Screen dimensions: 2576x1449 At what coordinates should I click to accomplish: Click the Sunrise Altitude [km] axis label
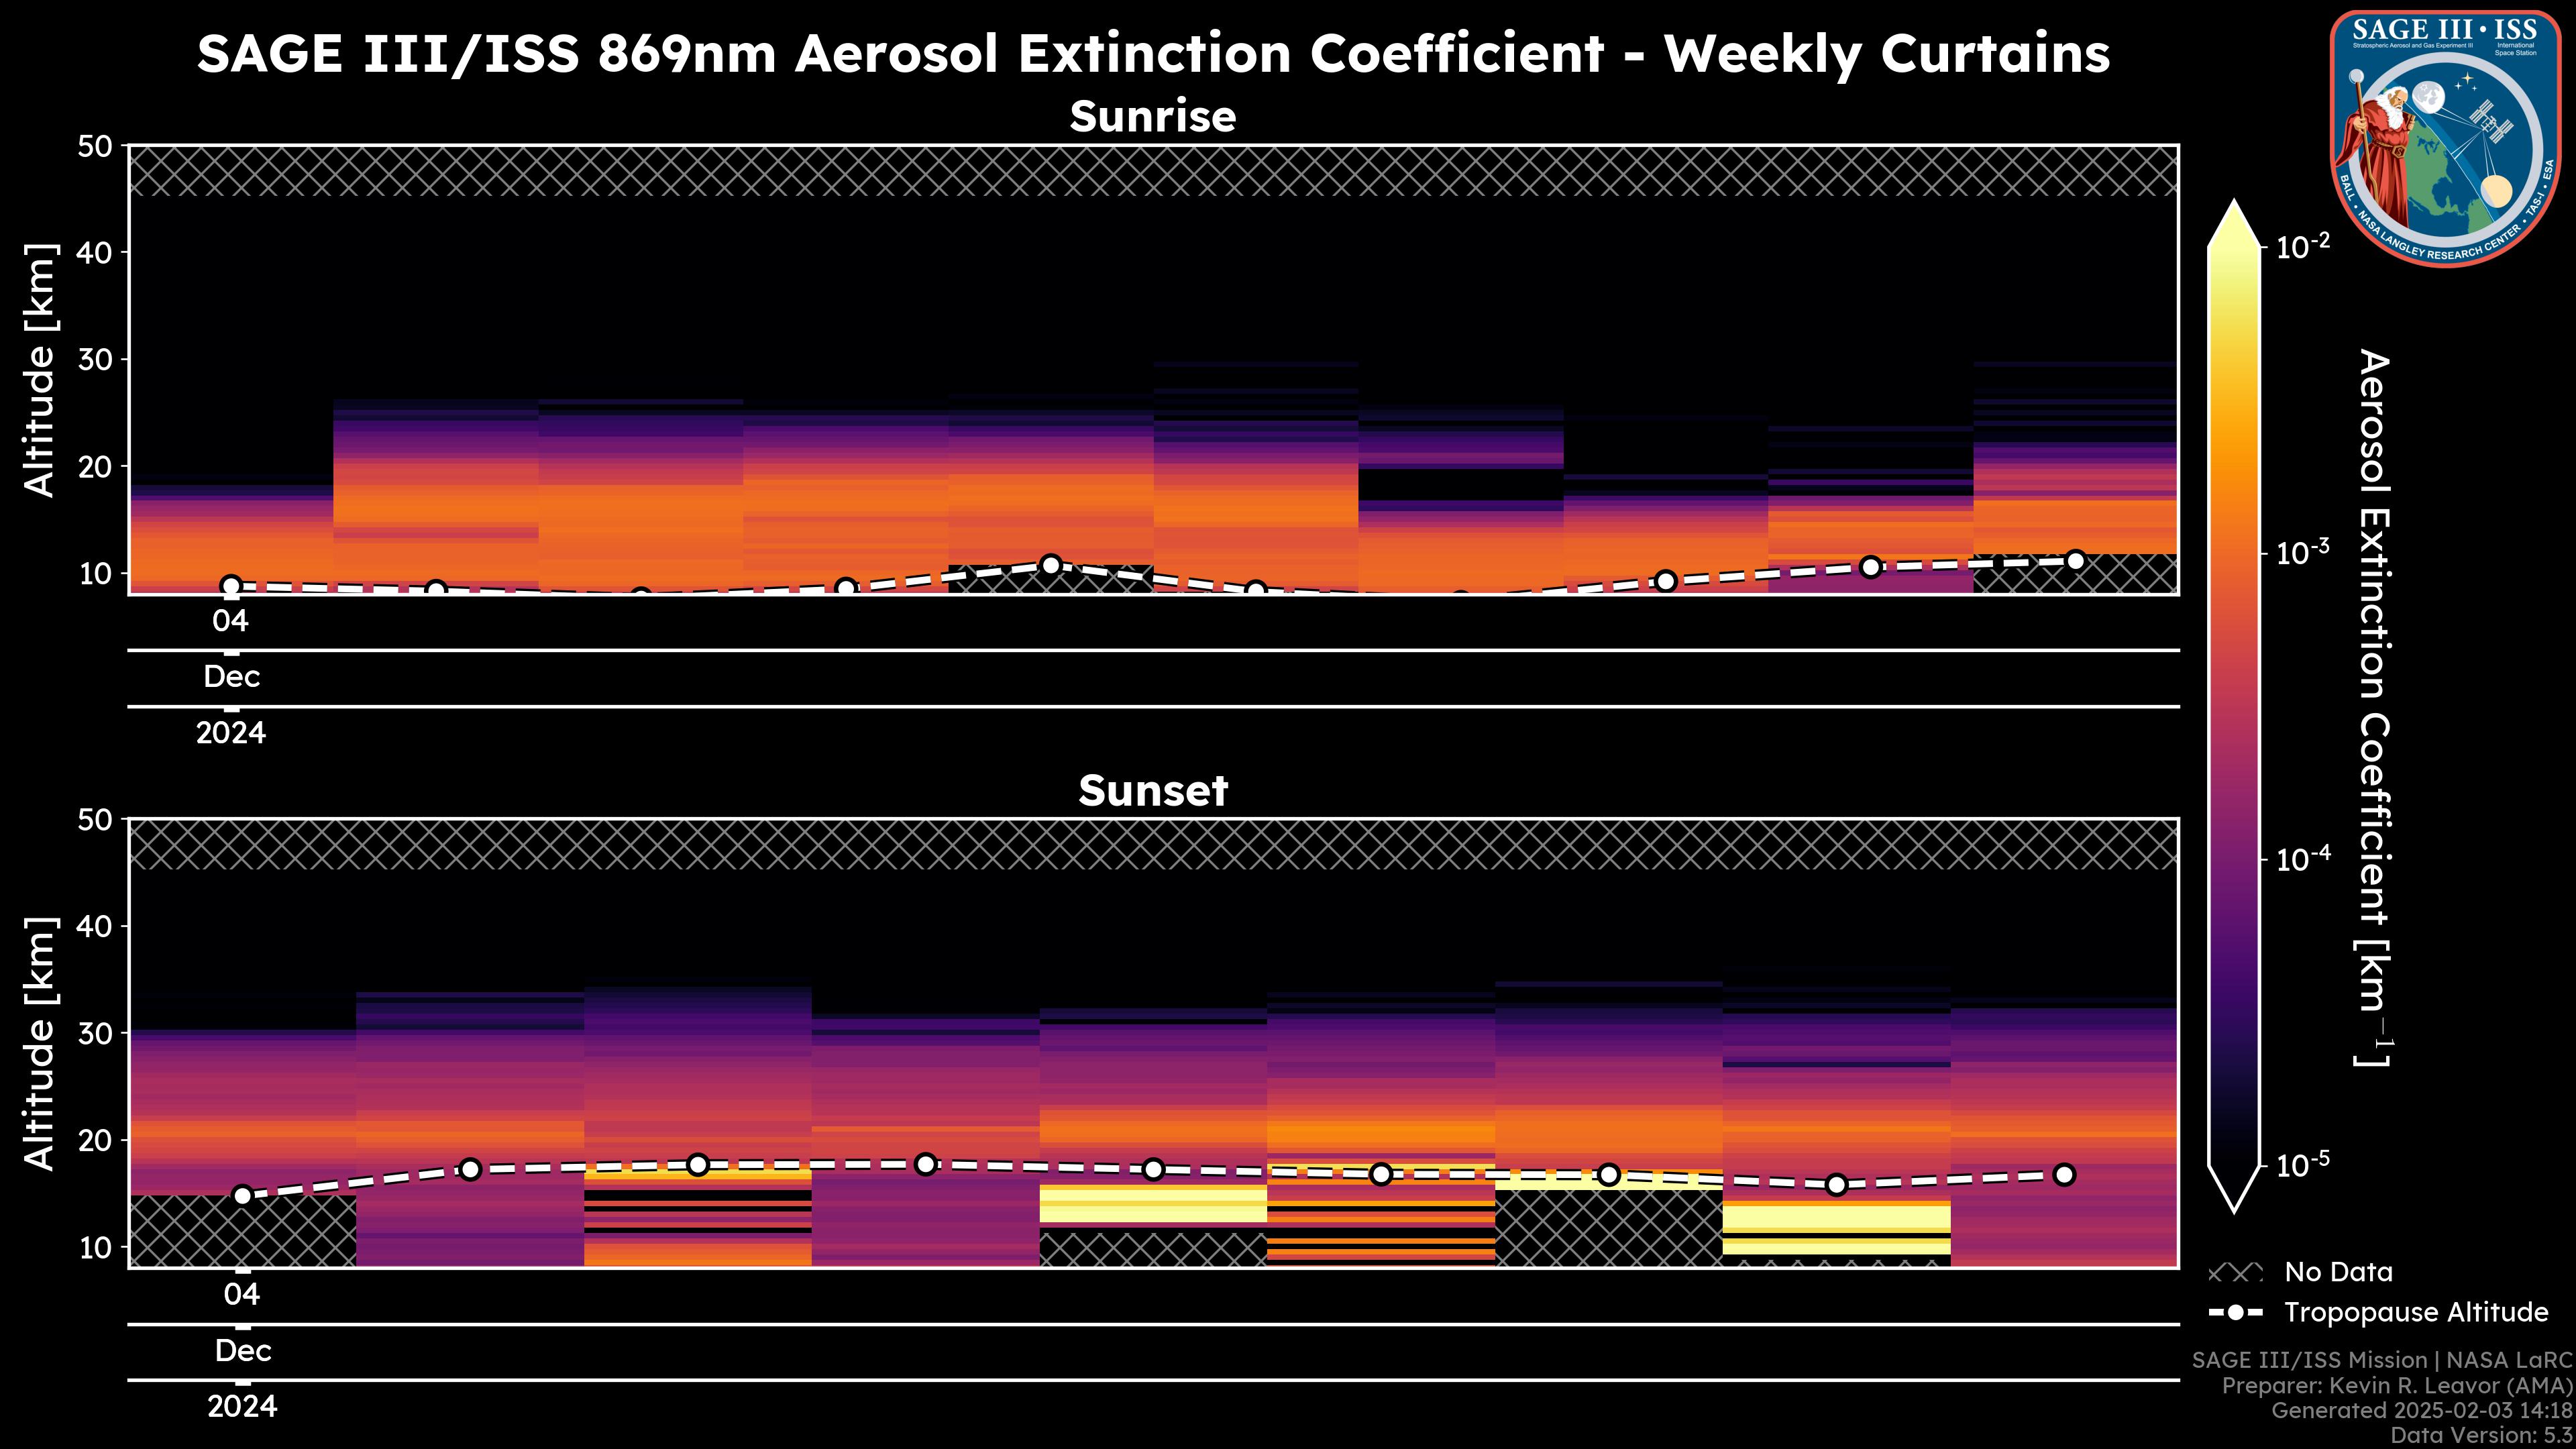[40, 370]
